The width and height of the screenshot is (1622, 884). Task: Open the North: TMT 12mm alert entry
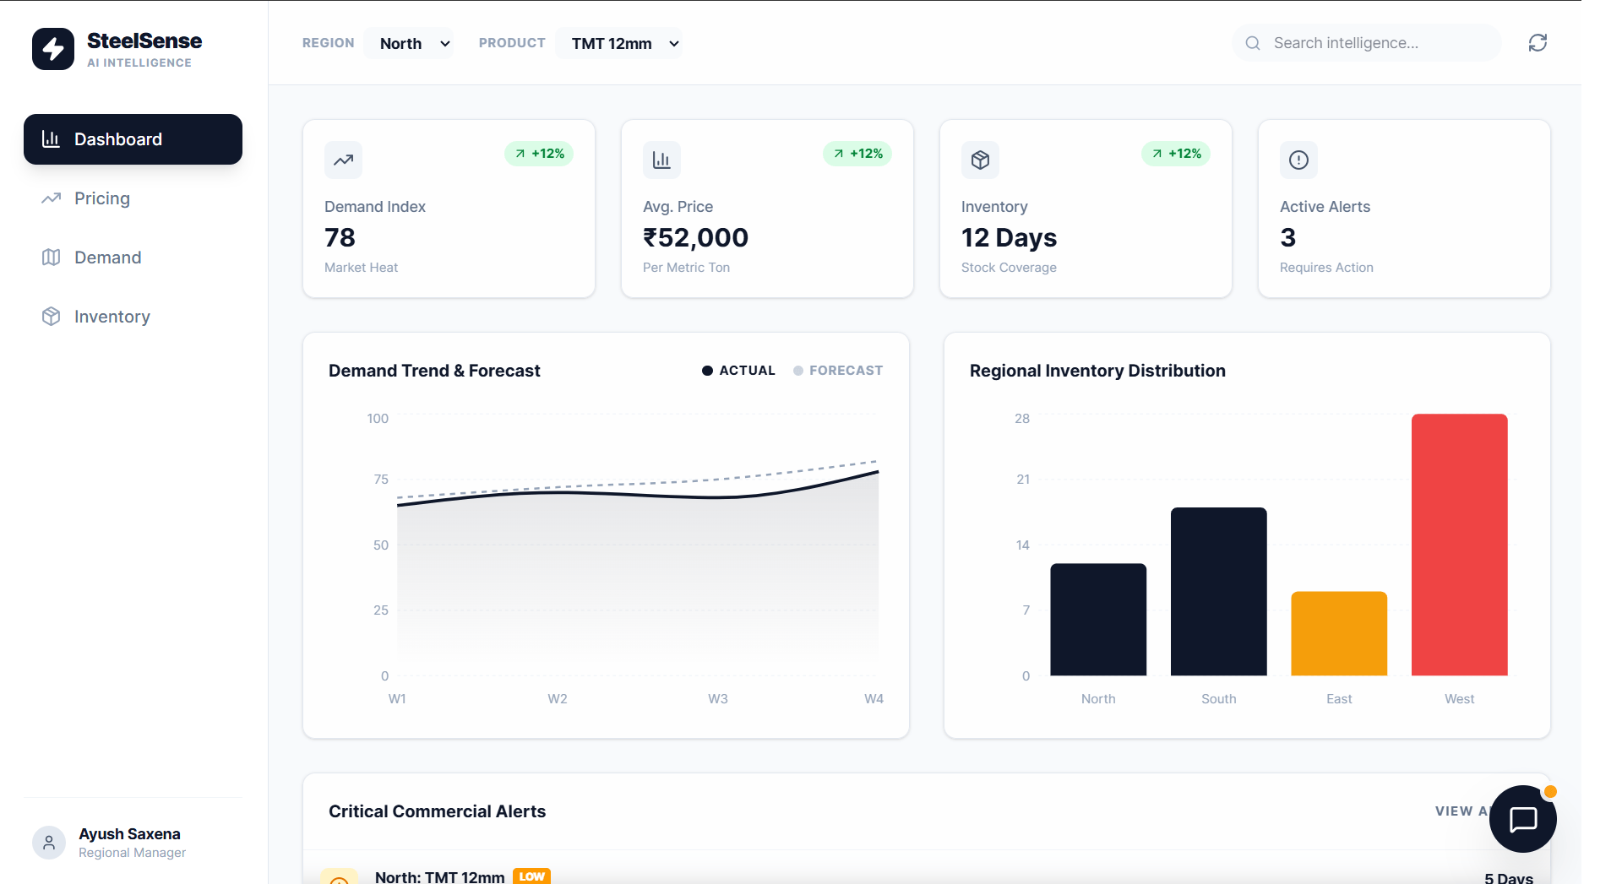(439, 877)
